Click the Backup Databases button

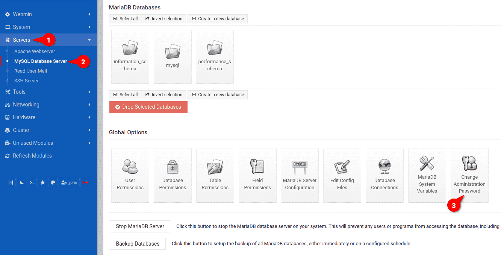(x=138, y=244)
